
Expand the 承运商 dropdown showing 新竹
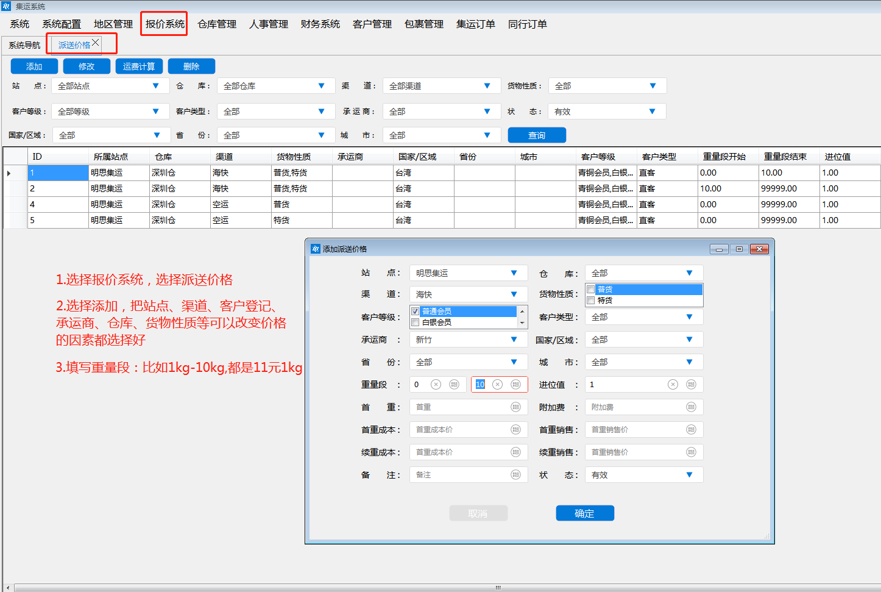514,340
